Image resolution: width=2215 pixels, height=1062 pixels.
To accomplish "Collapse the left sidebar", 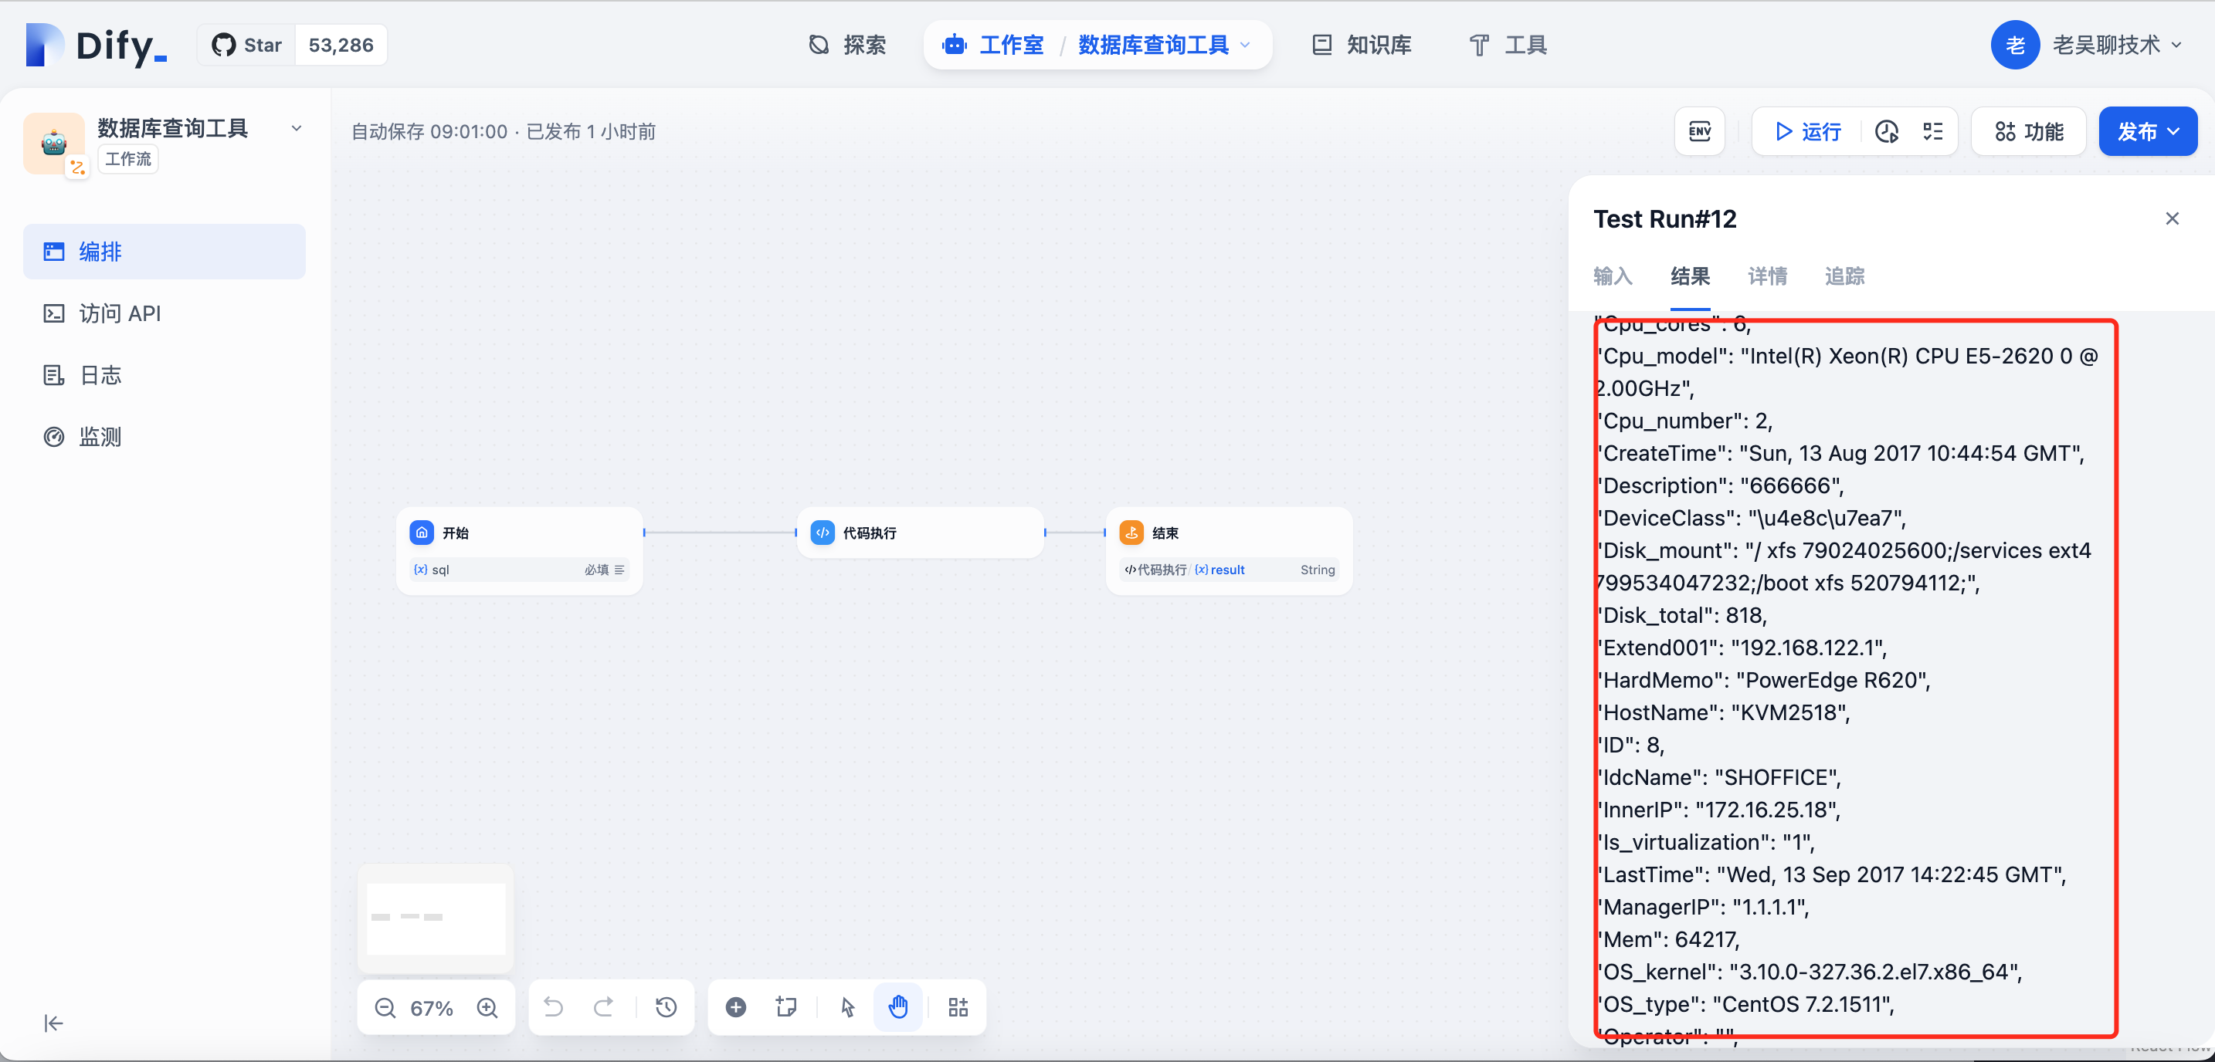I will 53,1023.
